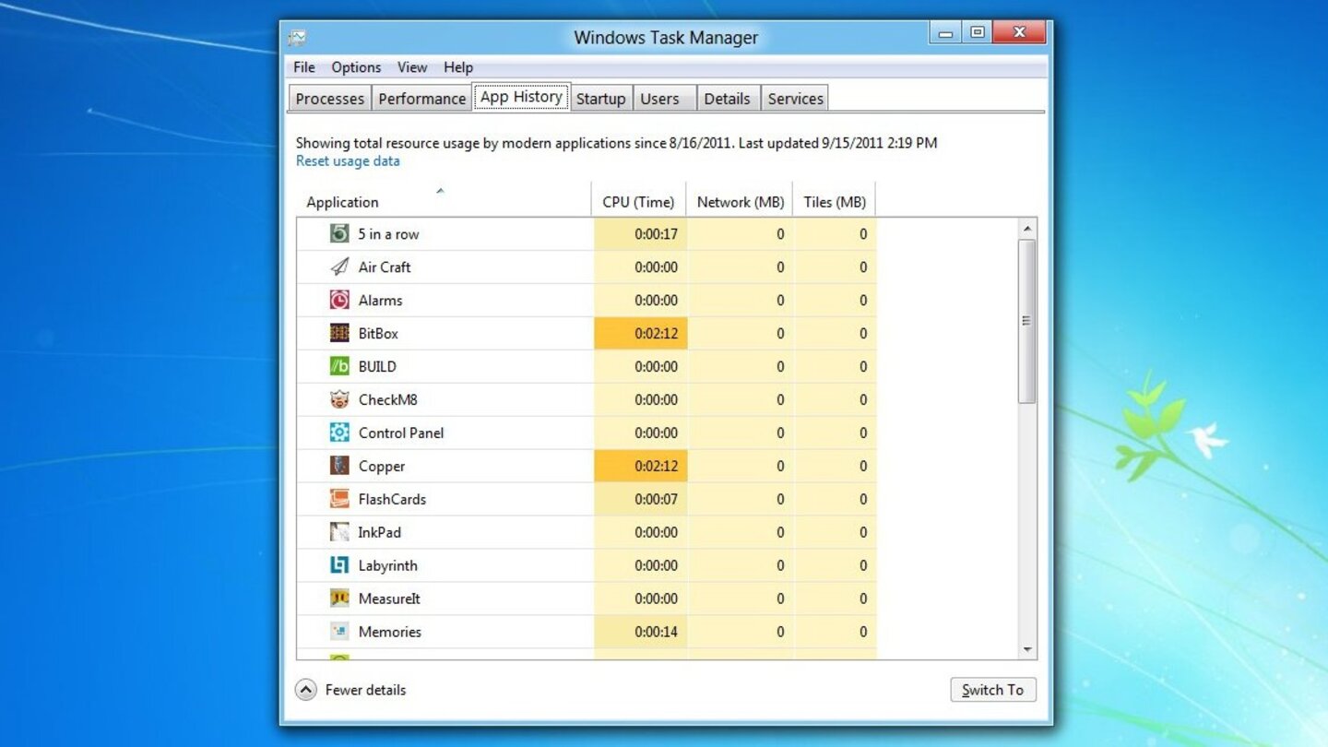Click the Memories app icon
The height and width of the screenshot is (747, 1328).
tap(339, 632)
